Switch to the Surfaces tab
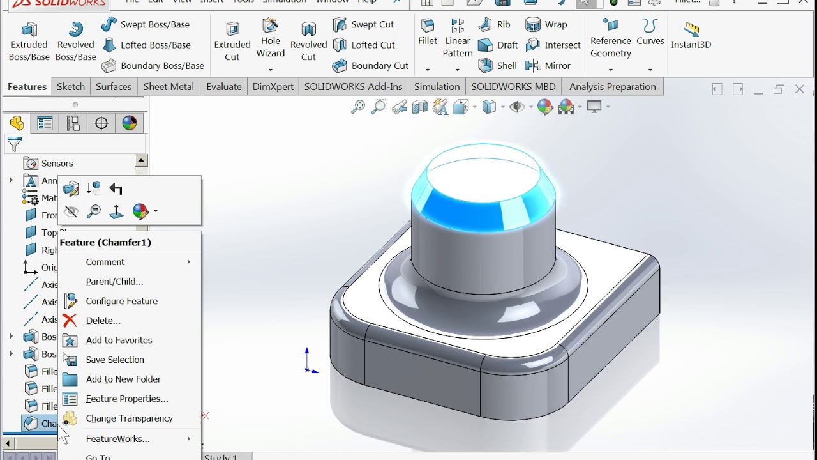The width and height of the screenshot is (817, 460). point(114,87)
